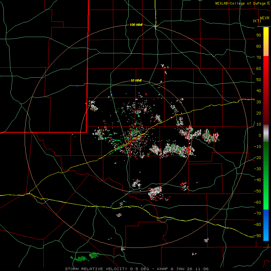Select the 20 value on velocity scale

tap(259, 113)
